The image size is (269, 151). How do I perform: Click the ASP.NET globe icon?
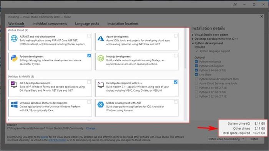point(14,38)
